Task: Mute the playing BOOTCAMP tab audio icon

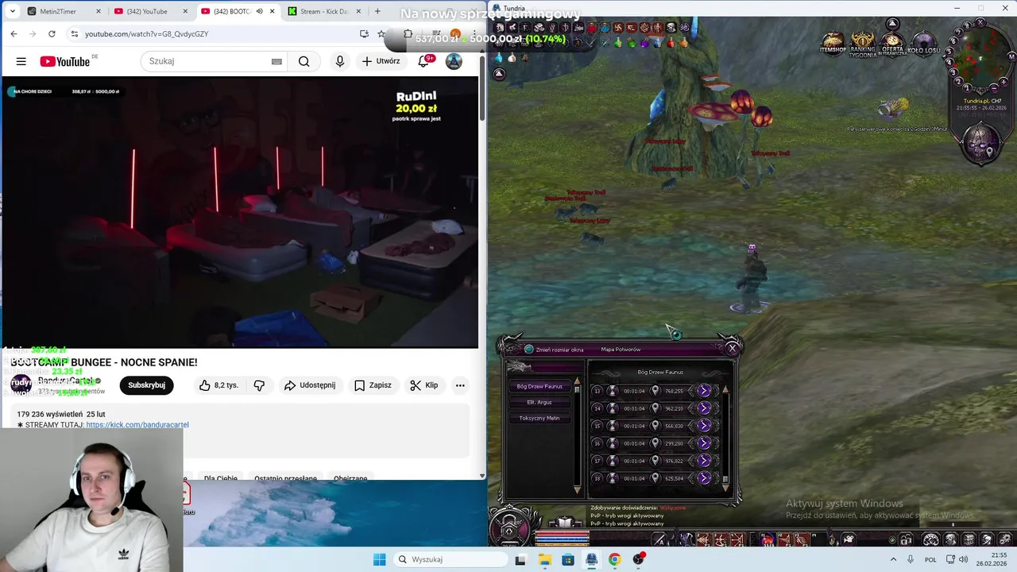Action: [x=258, y=11]
